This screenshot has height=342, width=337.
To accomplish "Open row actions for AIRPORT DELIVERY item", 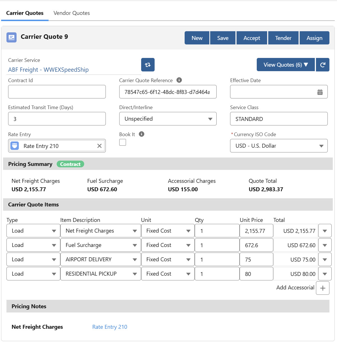I will 325,260.
